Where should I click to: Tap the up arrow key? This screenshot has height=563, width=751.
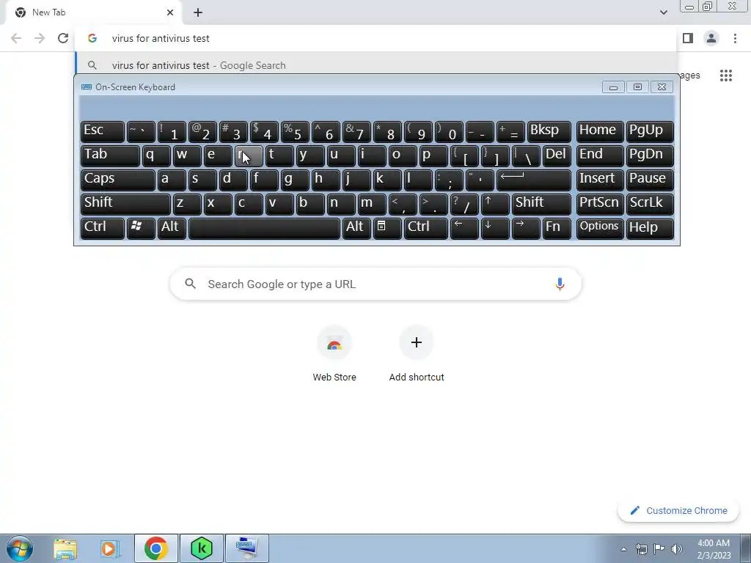[x=495, y=204]
